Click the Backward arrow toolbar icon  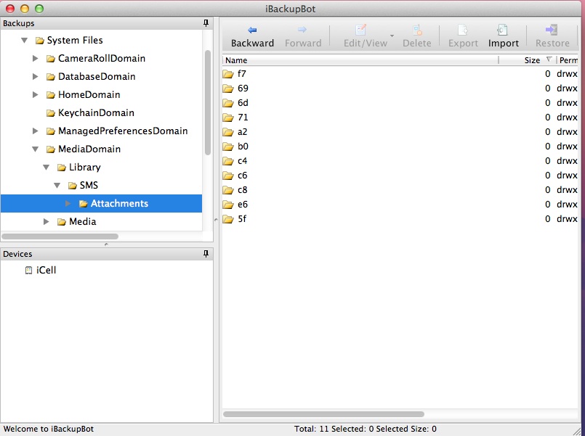252,30
